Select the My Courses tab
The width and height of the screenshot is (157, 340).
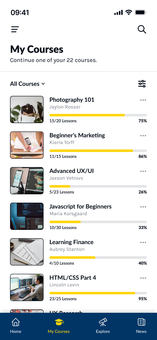[x=59, y=326]
